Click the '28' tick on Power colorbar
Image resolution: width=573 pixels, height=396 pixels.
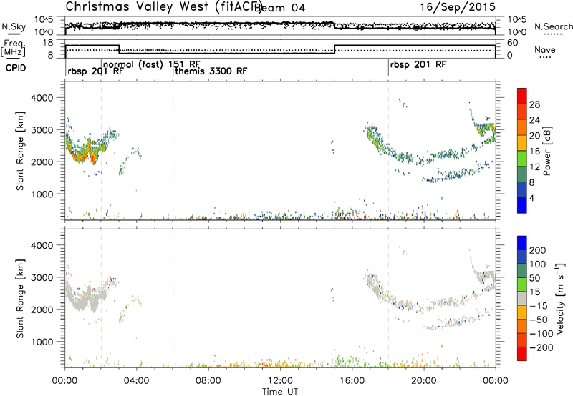pyautogui.click(x=534, y=104)
